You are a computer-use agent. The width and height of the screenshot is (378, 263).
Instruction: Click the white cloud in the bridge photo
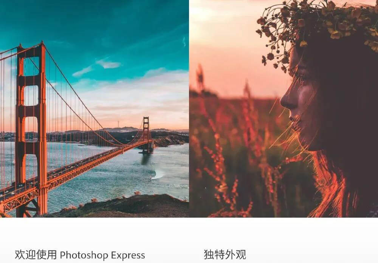tap(108, 64)
